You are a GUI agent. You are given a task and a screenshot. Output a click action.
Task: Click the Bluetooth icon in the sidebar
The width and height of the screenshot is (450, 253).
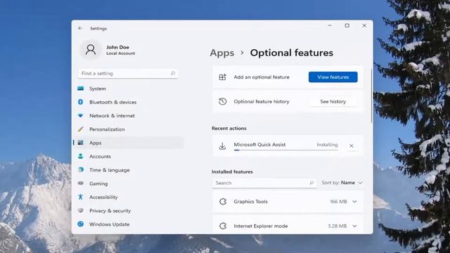tap(81, 102)
